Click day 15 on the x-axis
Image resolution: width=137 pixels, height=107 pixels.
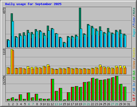(x=64, y=104)
